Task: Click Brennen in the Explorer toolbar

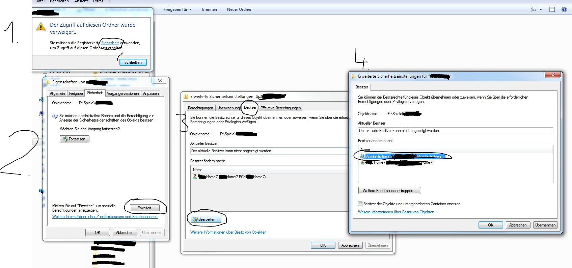Action: point(210,9)
